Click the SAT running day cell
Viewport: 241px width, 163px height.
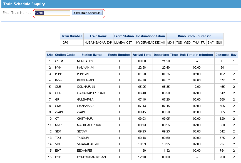tap(211, 42)
